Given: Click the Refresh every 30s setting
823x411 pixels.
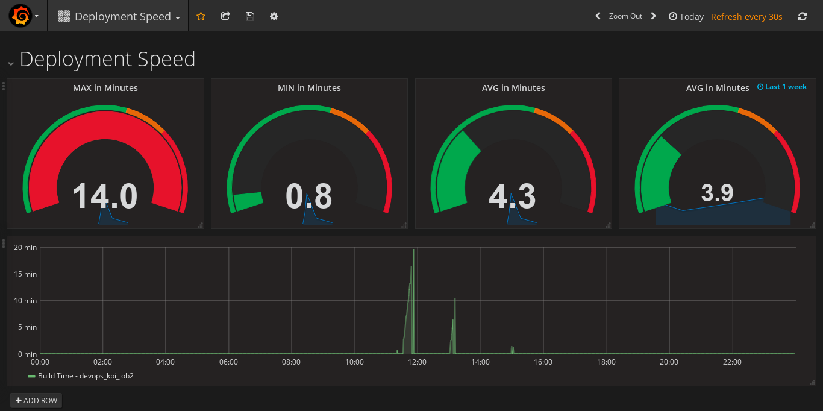Looking at the screenshot, I should 746,17.
